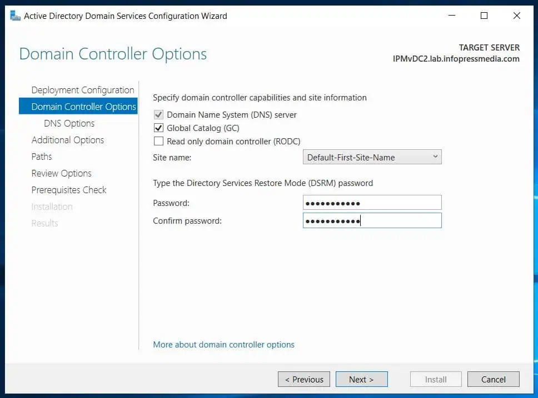Uncheck the Global Catalog (GC) checkbox
Image resolution: width=538 pixels, height=398 pixels.
tap(158, 128)
